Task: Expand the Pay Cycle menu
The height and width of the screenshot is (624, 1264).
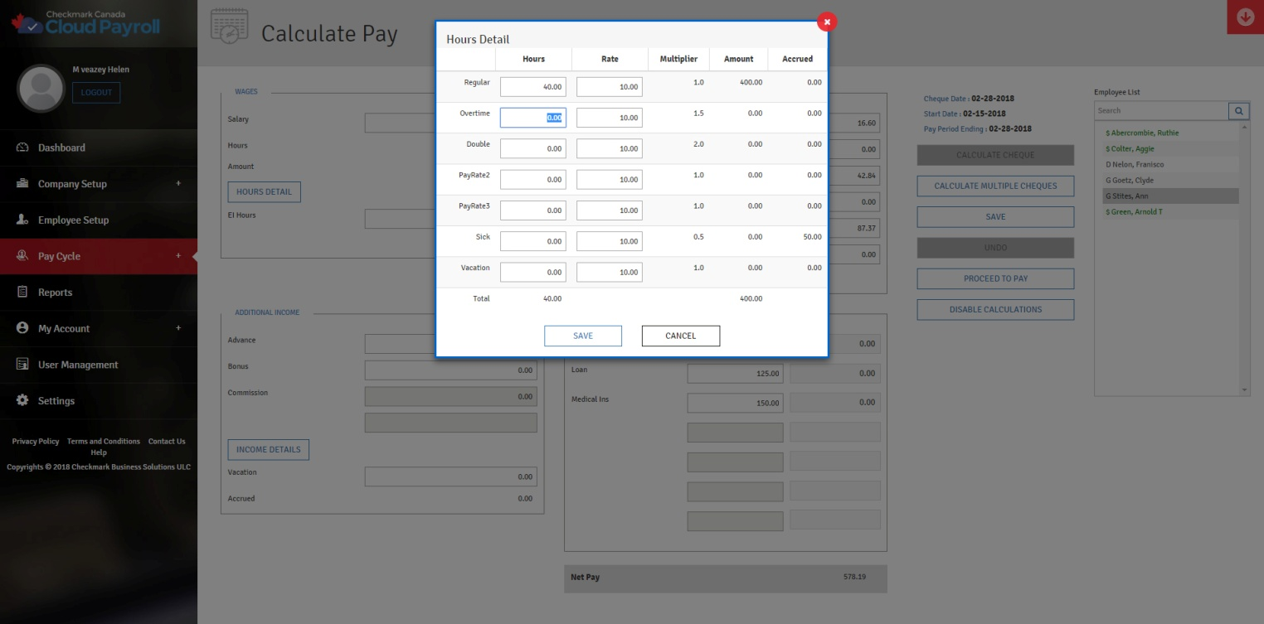Action: tap(177, 256)
